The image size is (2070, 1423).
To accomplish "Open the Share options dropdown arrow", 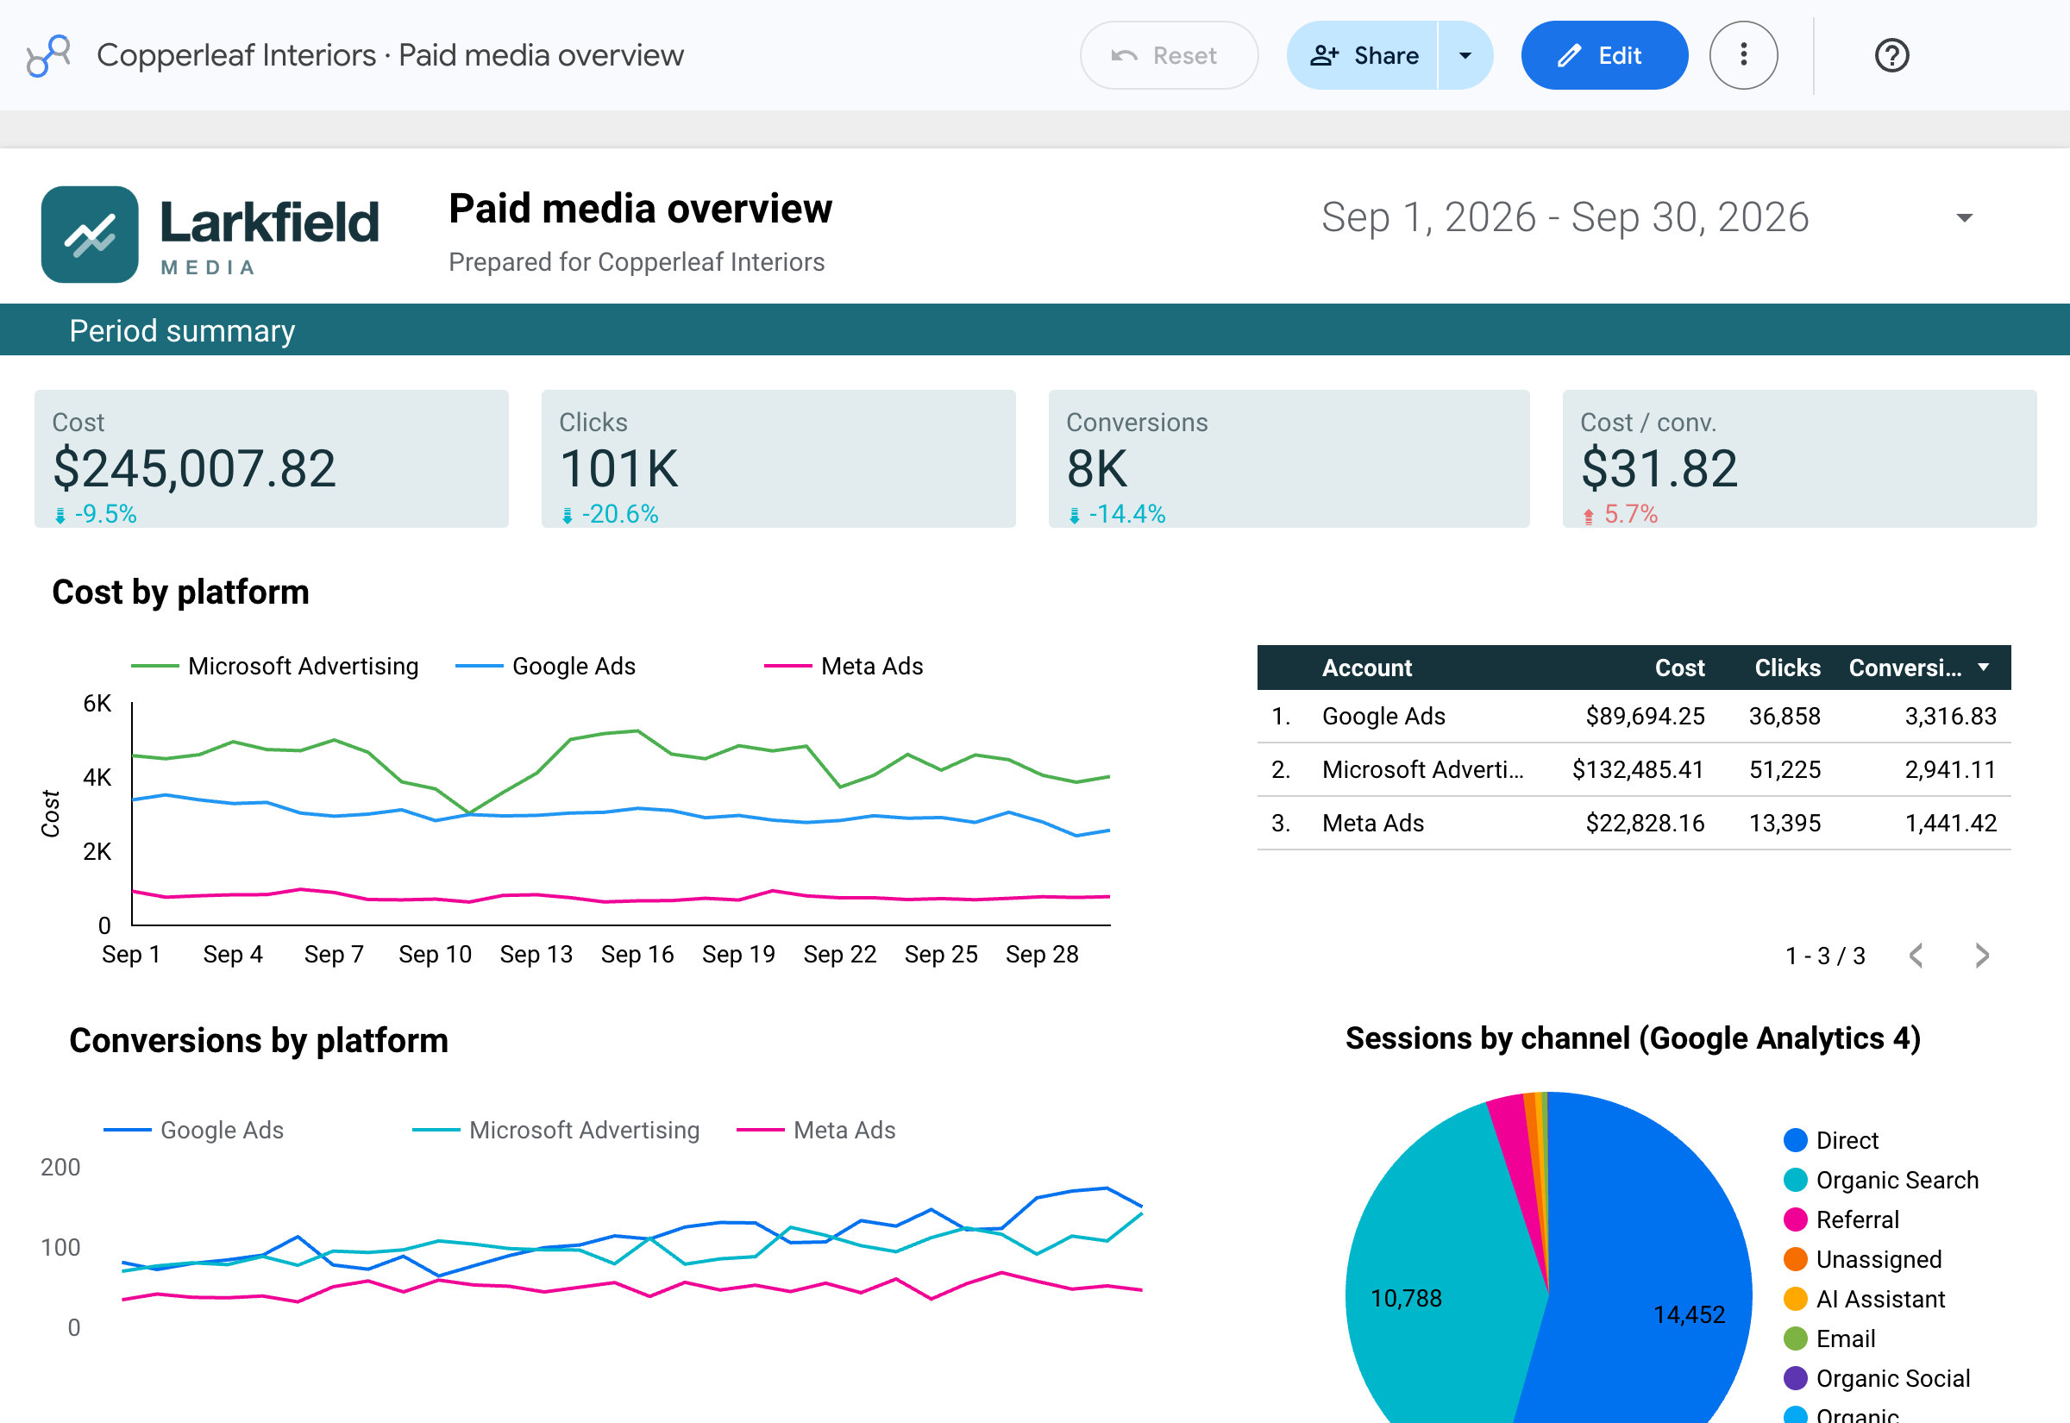I will pyautogui.click(x=1465, y=55).
